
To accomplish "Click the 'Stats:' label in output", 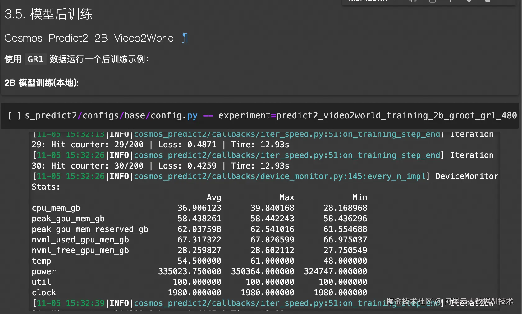I will [x=46, y=187].
